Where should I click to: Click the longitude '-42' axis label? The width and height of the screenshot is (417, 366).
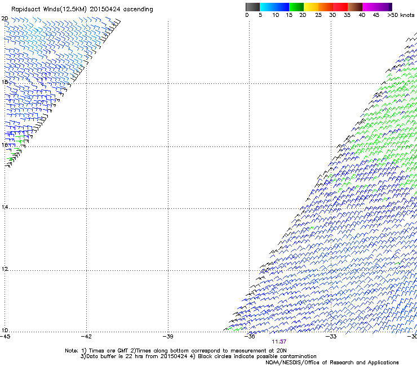[x=86, y=337]
